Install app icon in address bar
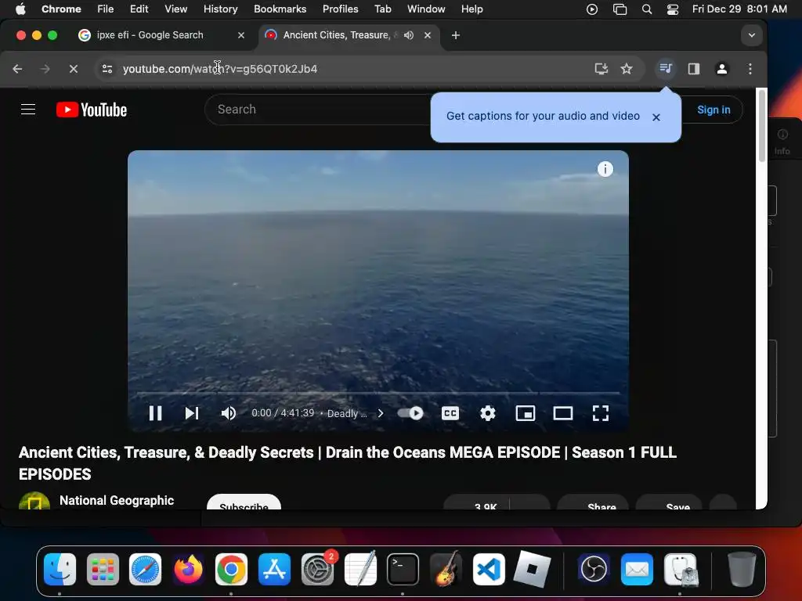 [601, 69]
